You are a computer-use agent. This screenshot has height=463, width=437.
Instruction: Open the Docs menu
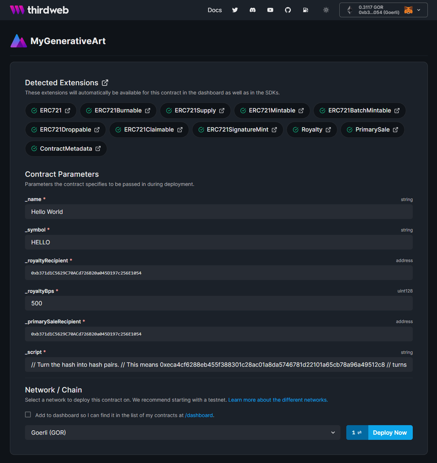(x=214, y=10)
